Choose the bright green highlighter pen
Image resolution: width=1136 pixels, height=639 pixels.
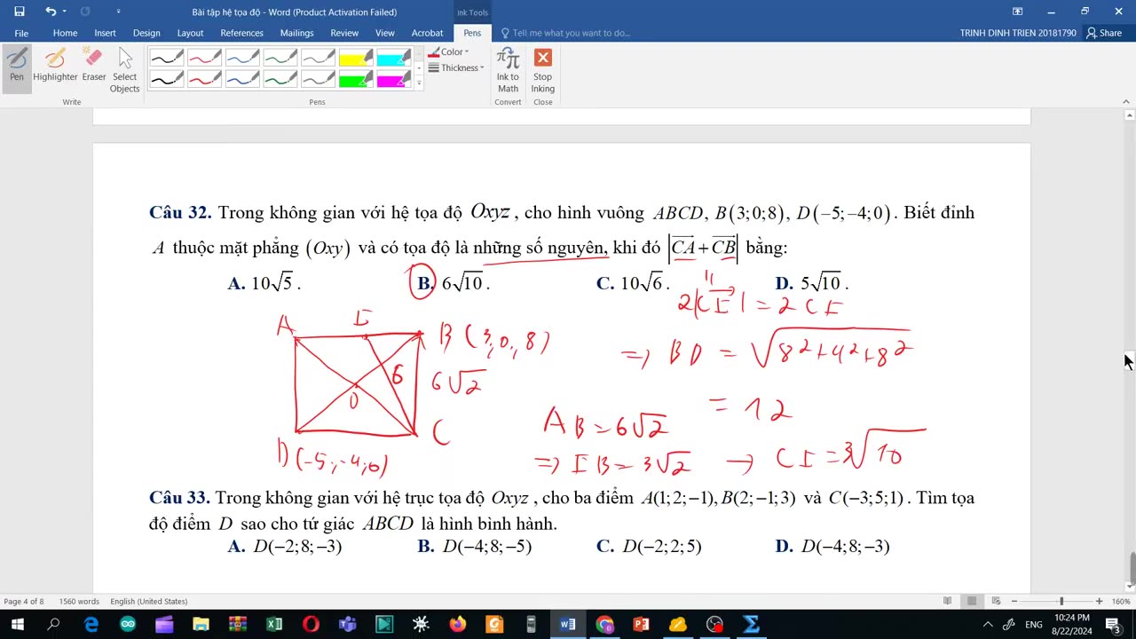(x=356, y=79)
